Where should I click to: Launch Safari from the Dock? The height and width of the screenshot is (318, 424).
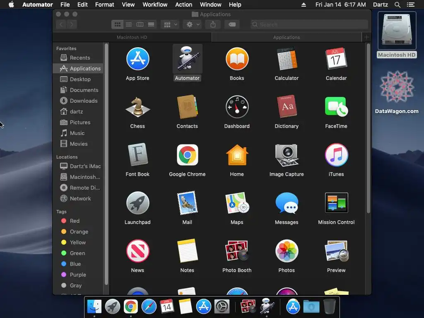click(x=149, y=307)
